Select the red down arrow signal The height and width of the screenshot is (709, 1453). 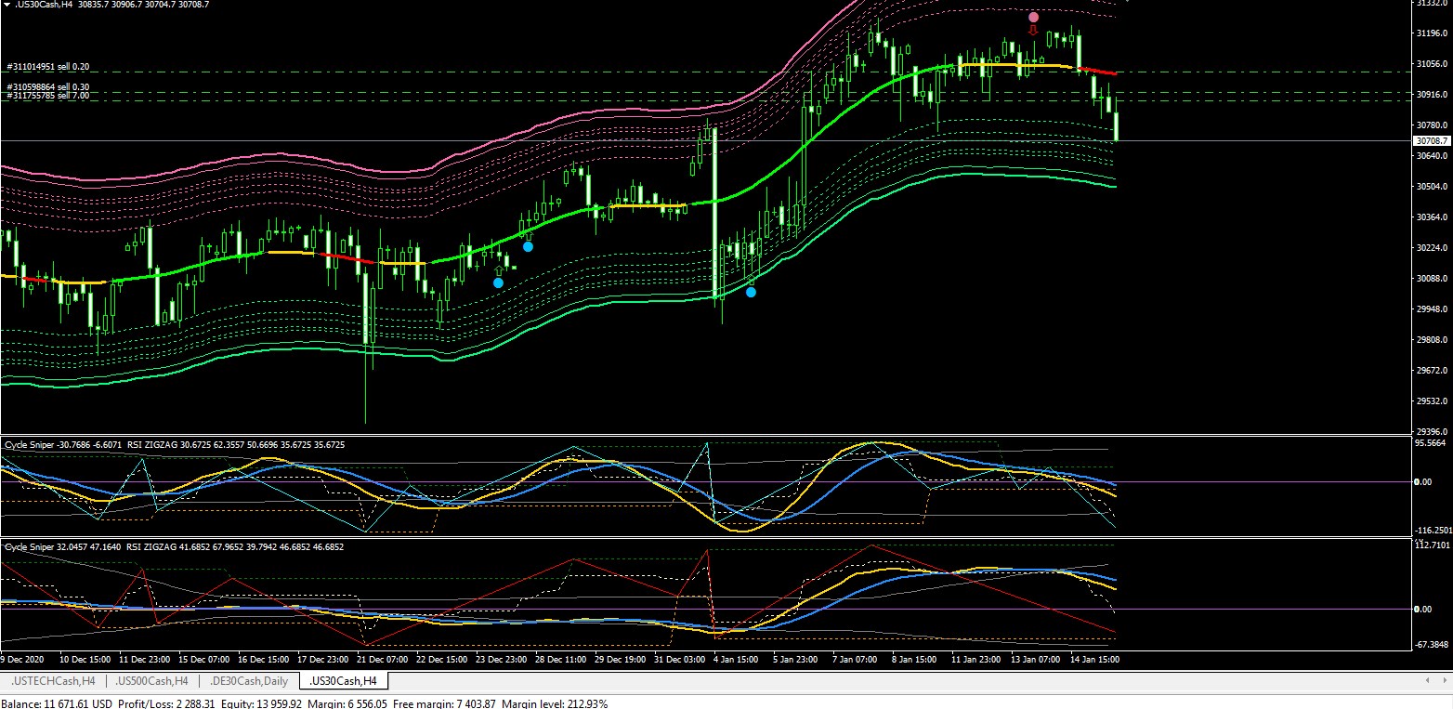pyautogui.click(x=1033, y=31)
